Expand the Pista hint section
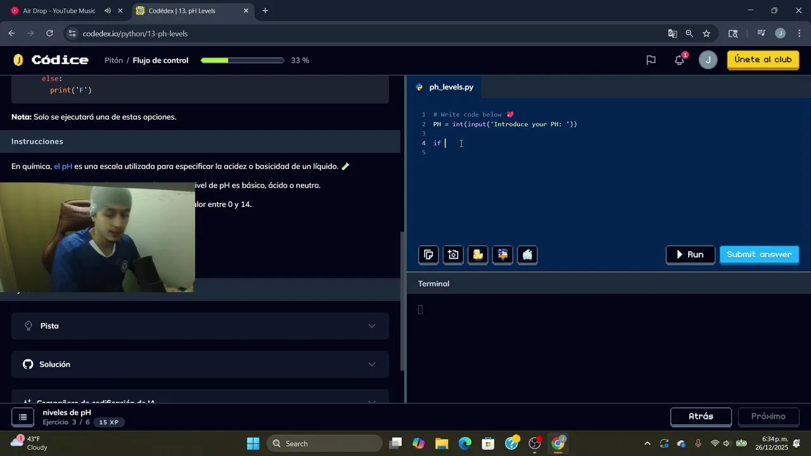This screenshot has width=811, height=456. 200,326
